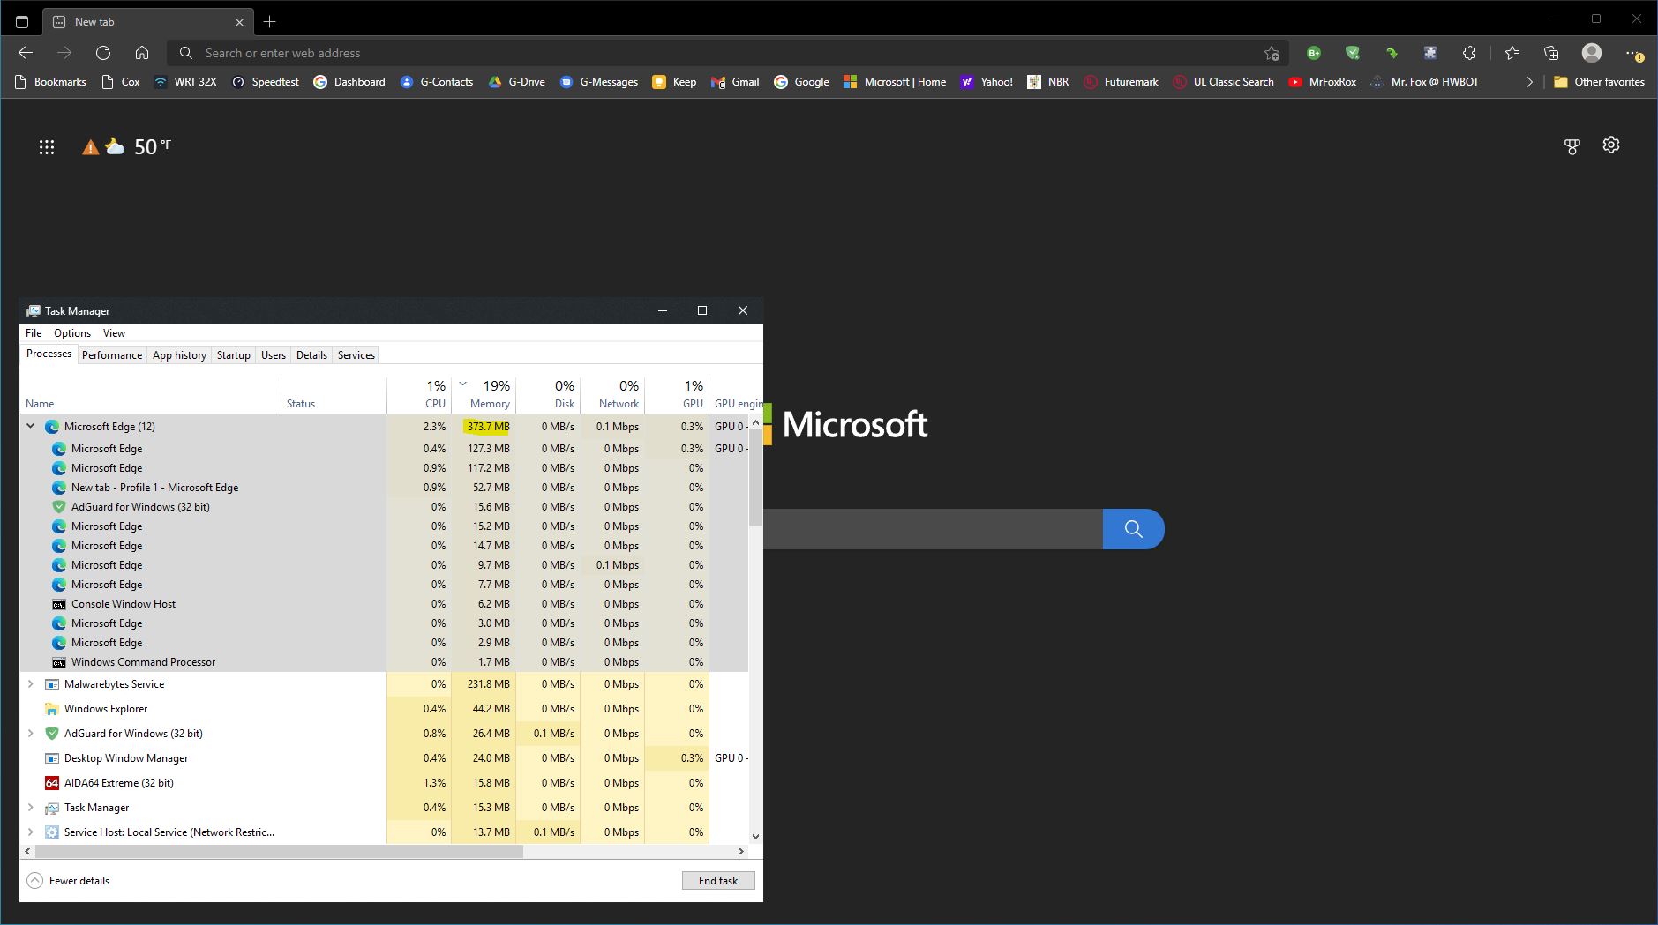Sort processes by Name column
This screenshot has height=925, width=1658.
point(150,394)
